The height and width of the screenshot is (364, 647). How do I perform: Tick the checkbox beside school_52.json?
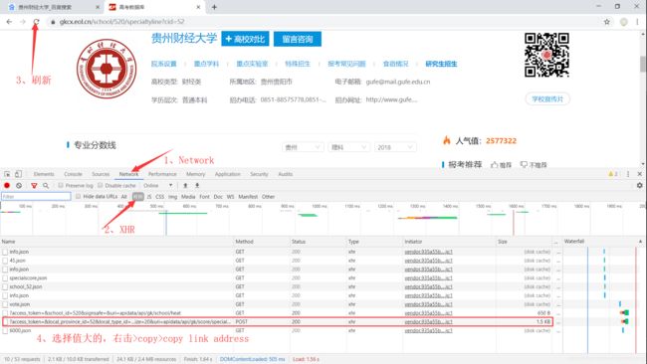(5, 286)
